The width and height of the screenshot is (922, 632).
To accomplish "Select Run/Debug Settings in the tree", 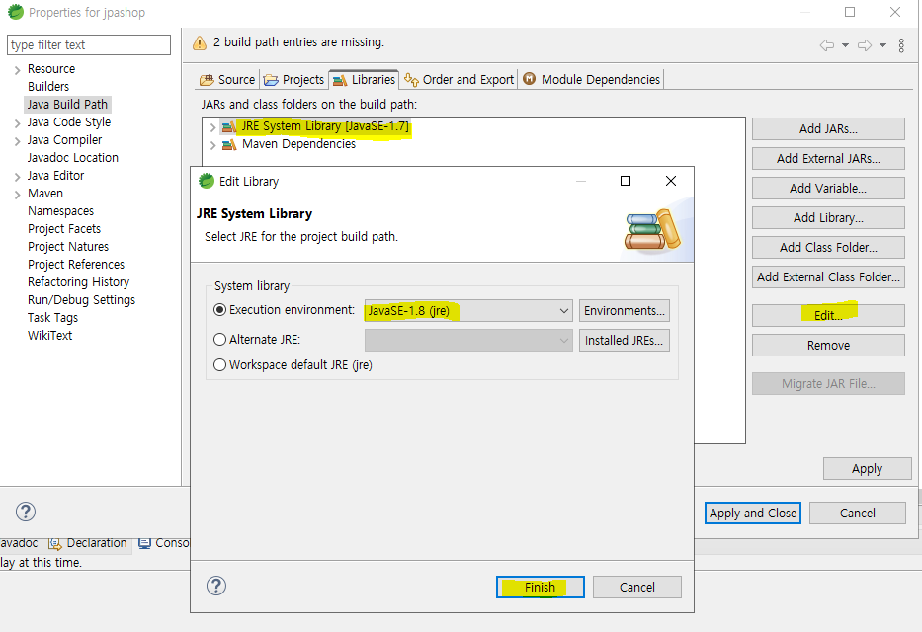I will [81, 300].
